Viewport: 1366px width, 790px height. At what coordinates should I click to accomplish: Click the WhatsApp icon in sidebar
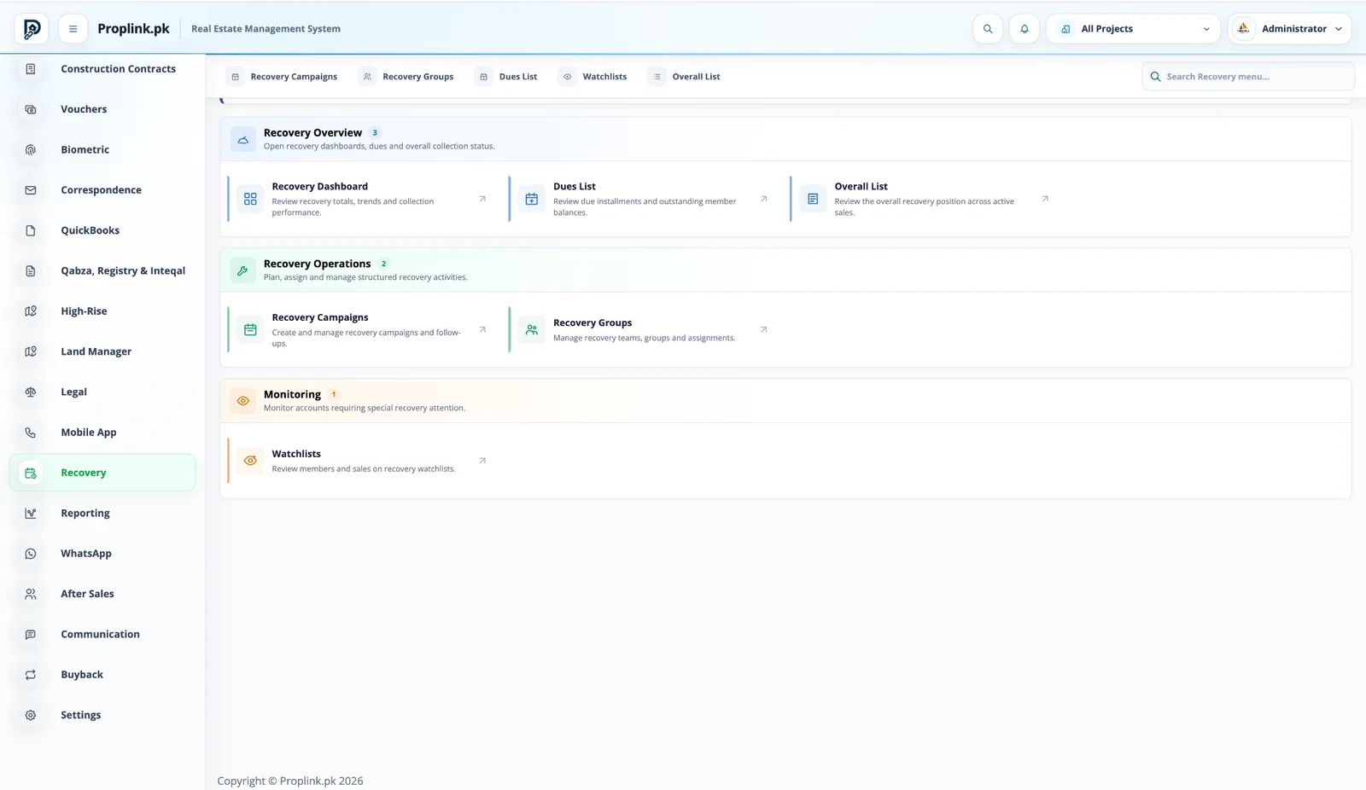31,554
